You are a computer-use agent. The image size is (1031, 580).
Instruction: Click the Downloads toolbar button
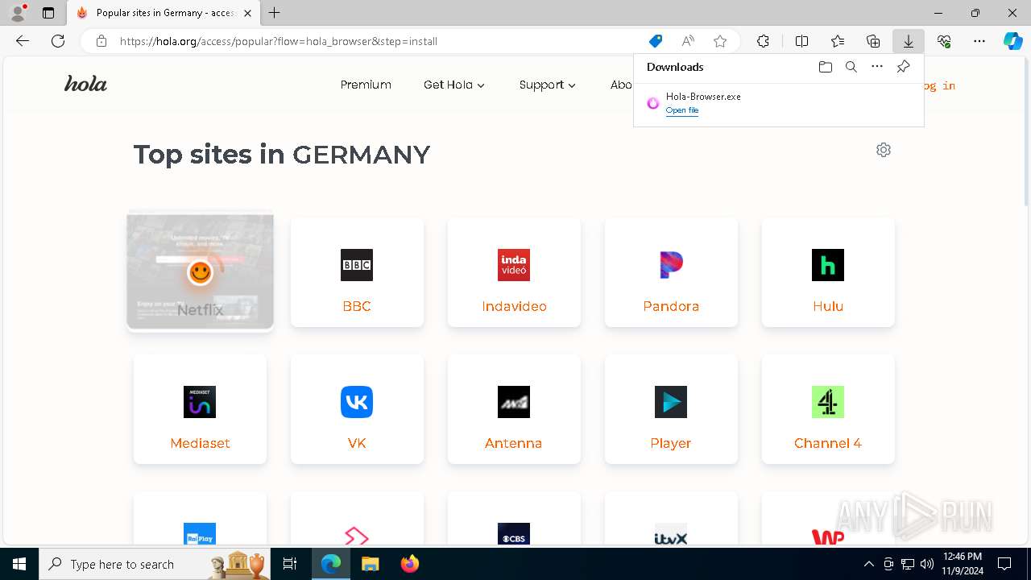[x=909, y=41]
